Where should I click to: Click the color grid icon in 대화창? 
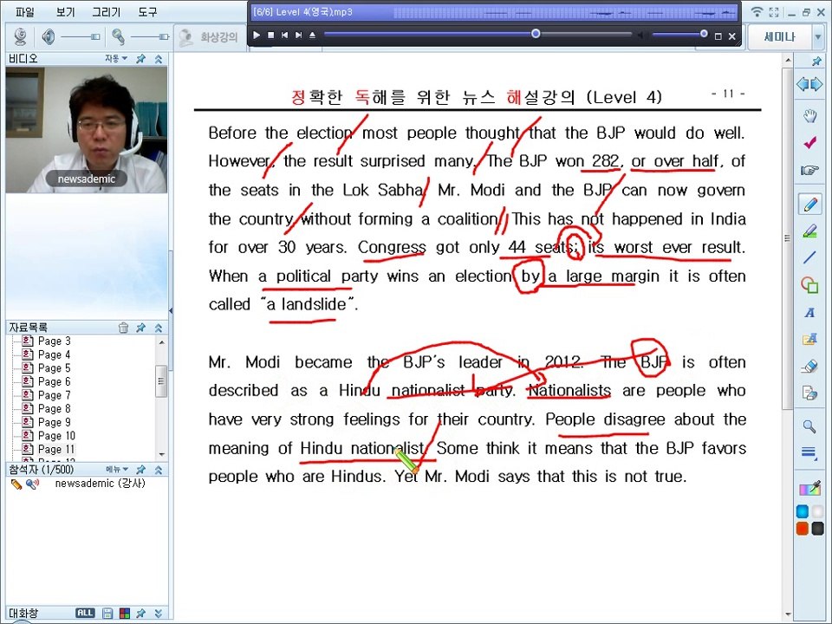click(x=124, y=613)
